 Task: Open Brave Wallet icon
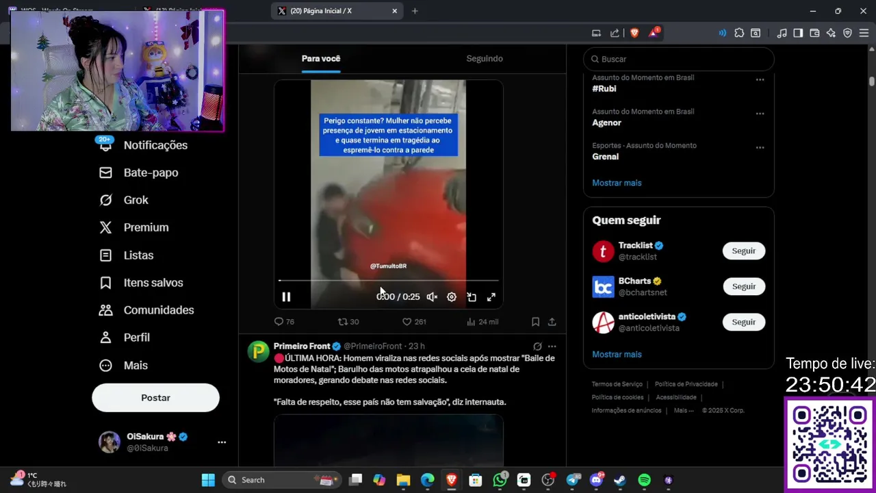click(814, 33)
